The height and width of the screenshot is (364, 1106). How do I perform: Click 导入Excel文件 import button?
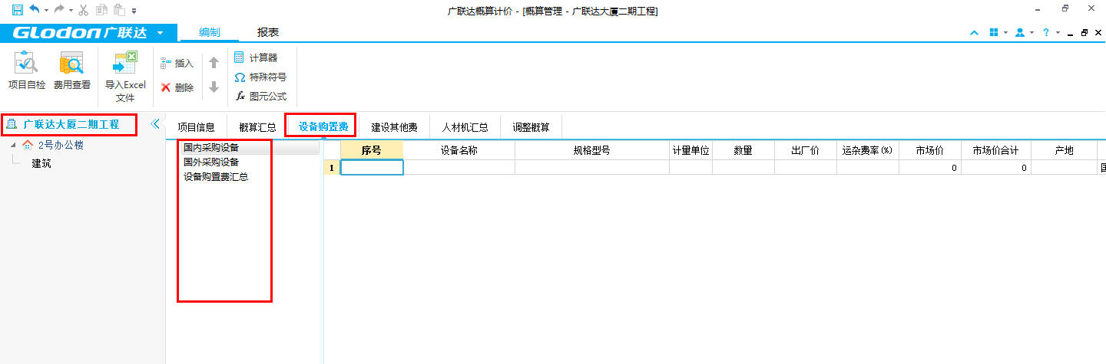[x=125, y=75]
